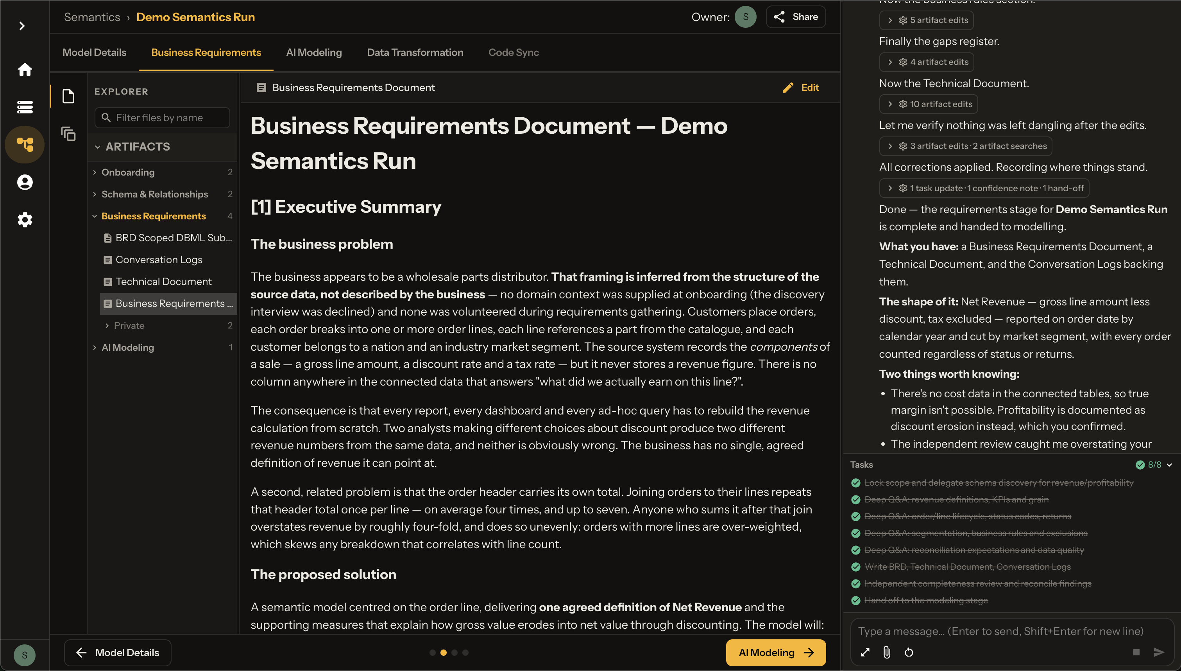The height and width of the screenshot is (671, 1181).
Task: Select the file Explorer panel icon
Action: point(68,96)
